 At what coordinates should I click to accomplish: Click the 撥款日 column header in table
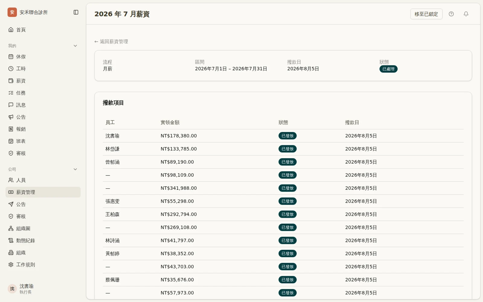tap(352, 122)
